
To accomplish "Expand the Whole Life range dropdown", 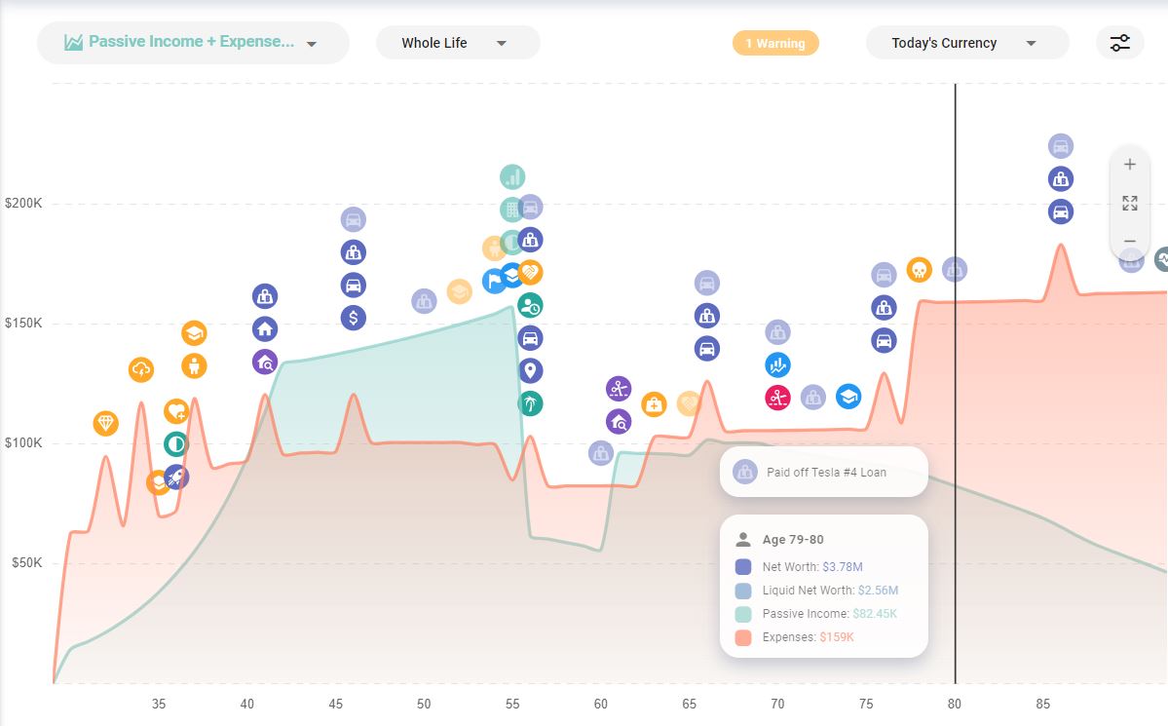I will pyautogui.click(x=457, y=43).
